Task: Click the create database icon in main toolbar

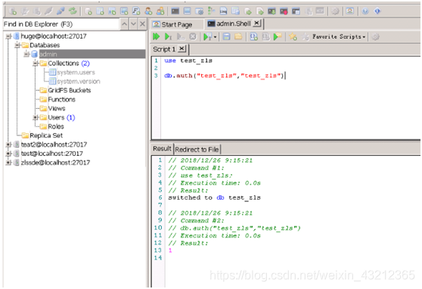Action: (x=88, y=11)
